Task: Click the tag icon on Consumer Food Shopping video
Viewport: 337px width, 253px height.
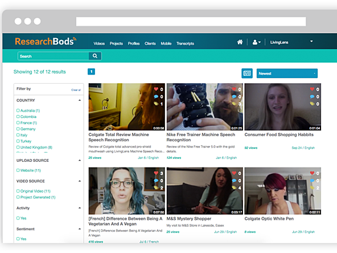Action: (312, 104)
